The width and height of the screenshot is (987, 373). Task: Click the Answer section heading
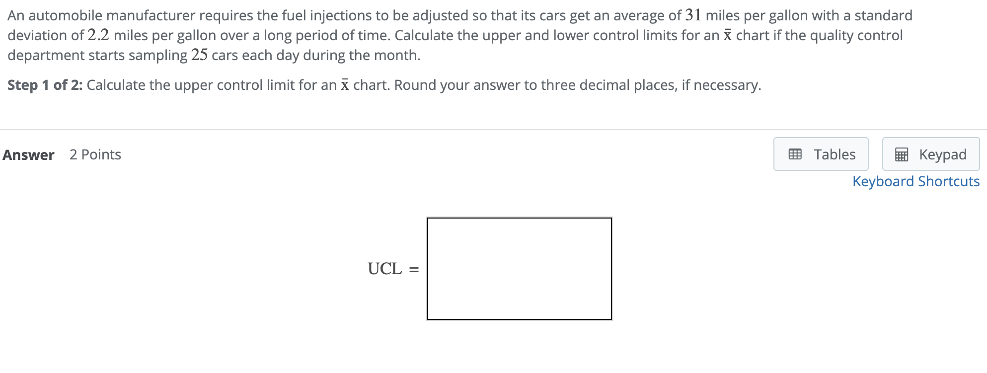point(28,154)
